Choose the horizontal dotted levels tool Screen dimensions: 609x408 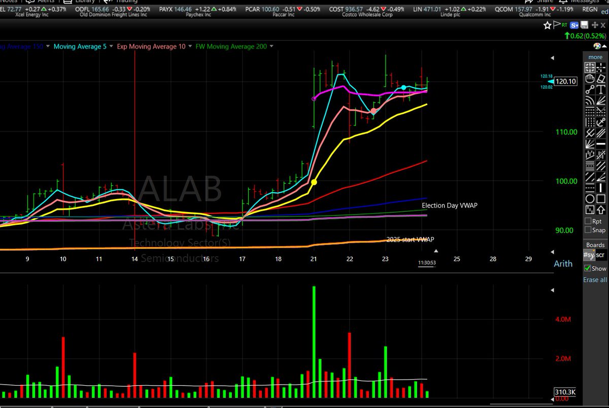[590, 112]
